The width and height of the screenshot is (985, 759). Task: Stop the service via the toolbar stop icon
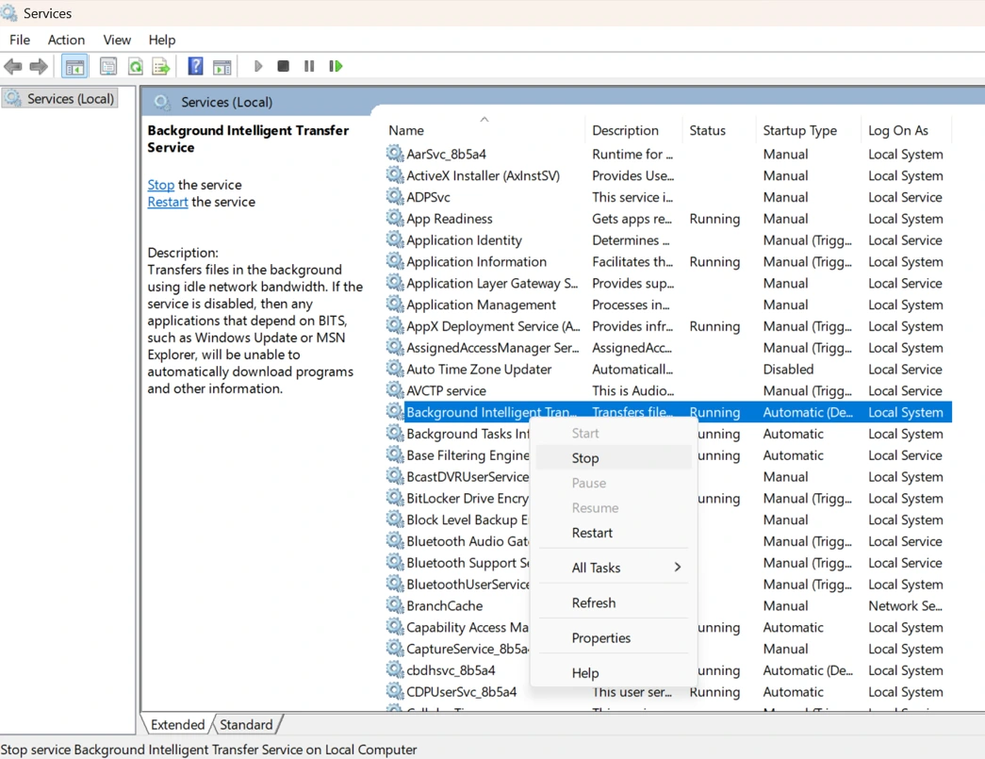[283, 65]
